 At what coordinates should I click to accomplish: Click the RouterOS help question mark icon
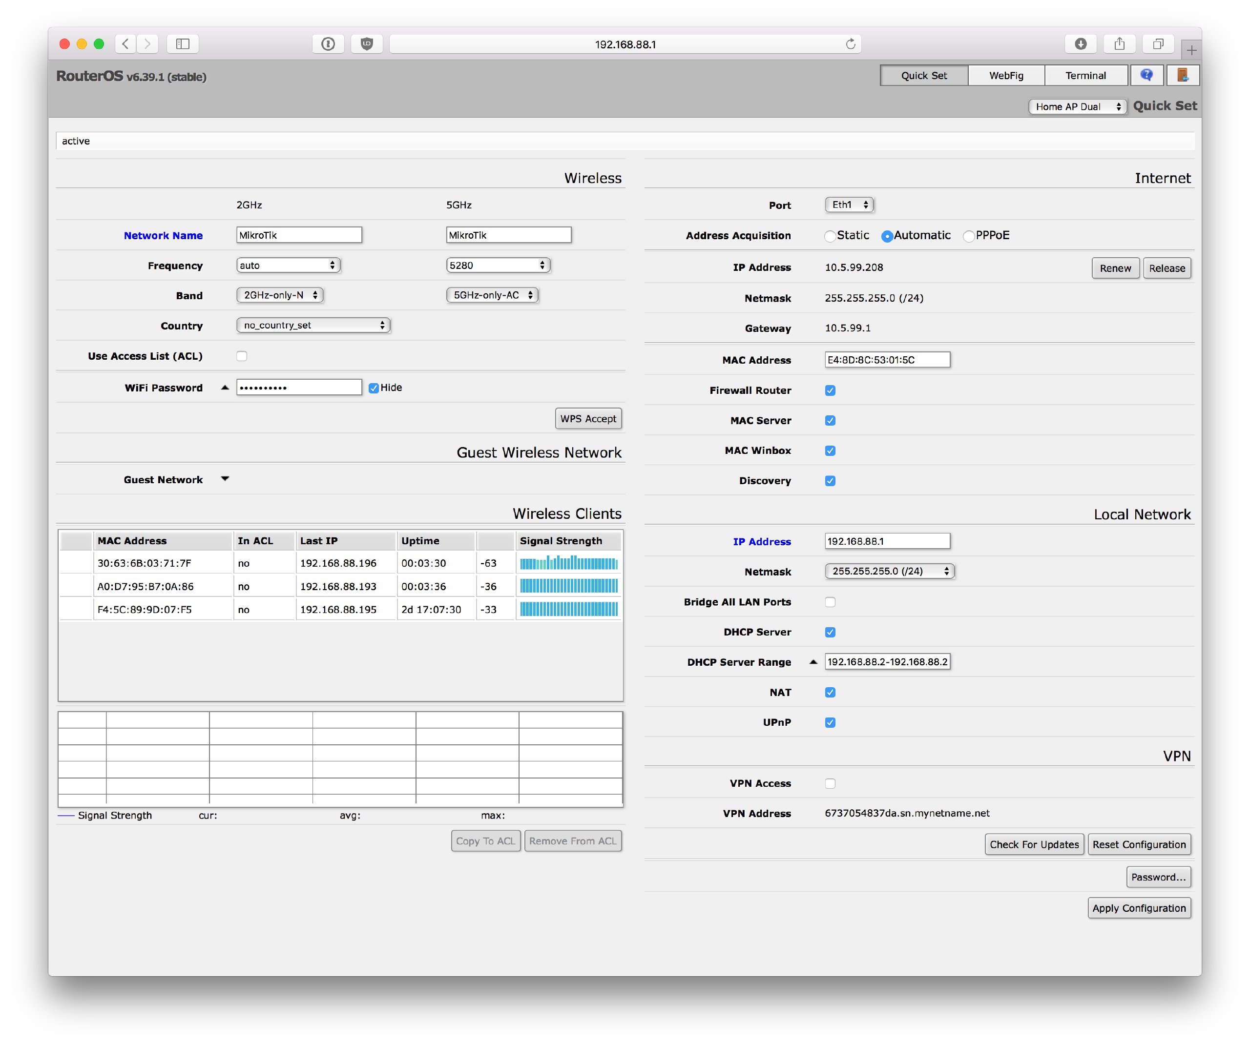(1146, 75)
